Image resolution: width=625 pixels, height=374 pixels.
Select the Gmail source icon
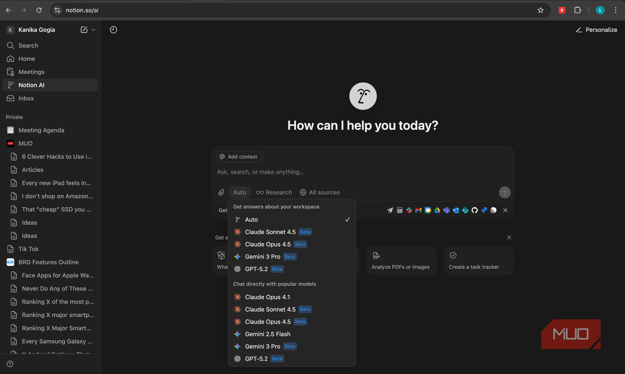point(418,210)
